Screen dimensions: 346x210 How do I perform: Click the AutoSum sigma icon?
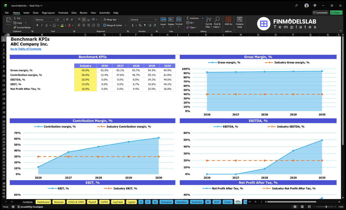188,18
